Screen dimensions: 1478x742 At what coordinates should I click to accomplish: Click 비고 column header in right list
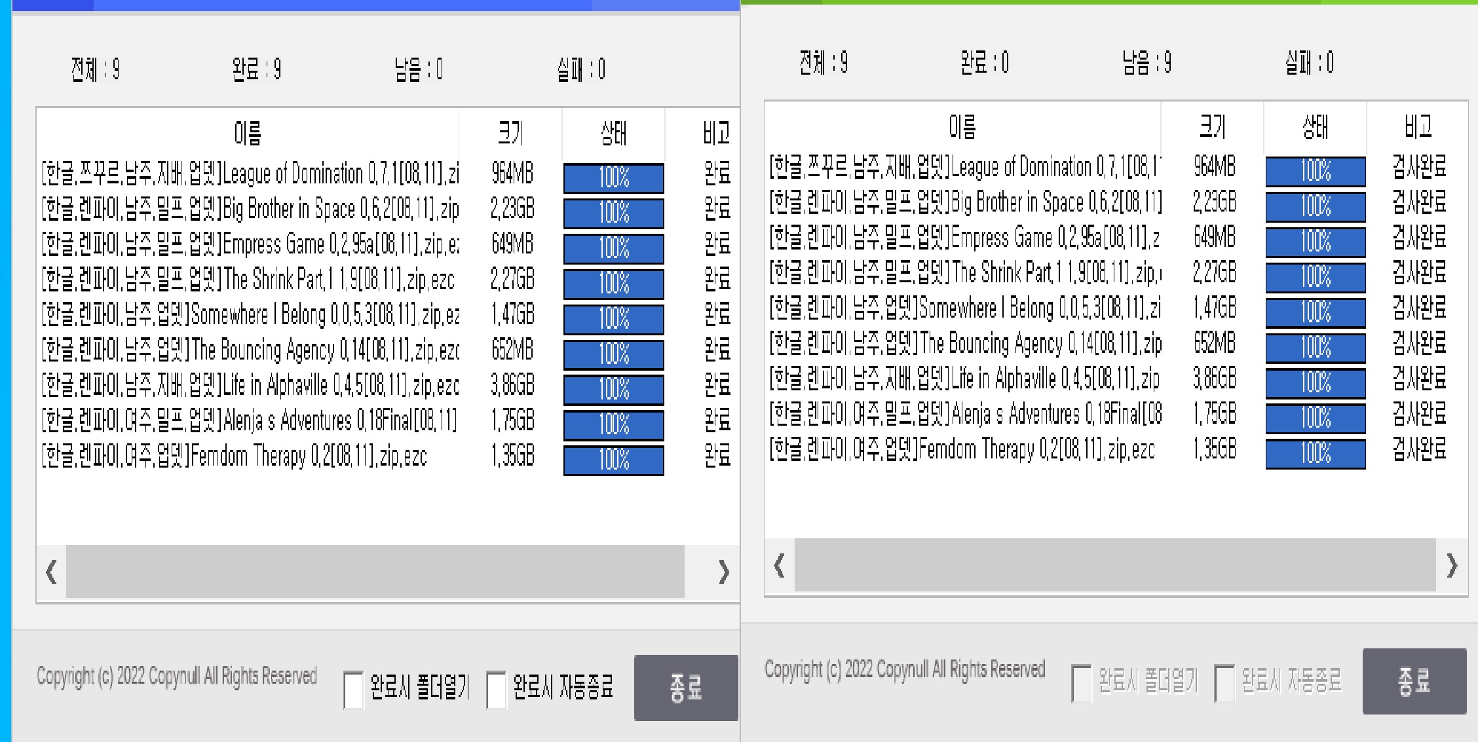pyautogui.click(x=1417, y=127)
